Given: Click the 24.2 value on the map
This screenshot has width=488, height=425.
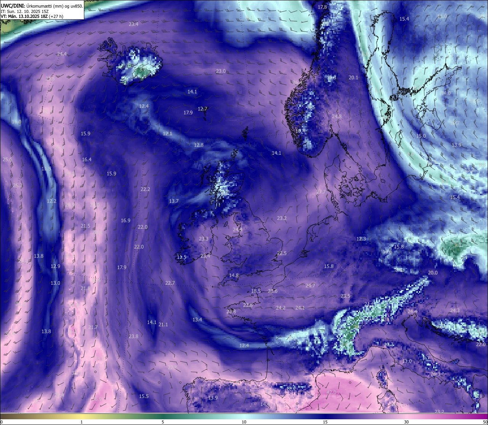Looking at the screenshot, I should click(281, 308).
